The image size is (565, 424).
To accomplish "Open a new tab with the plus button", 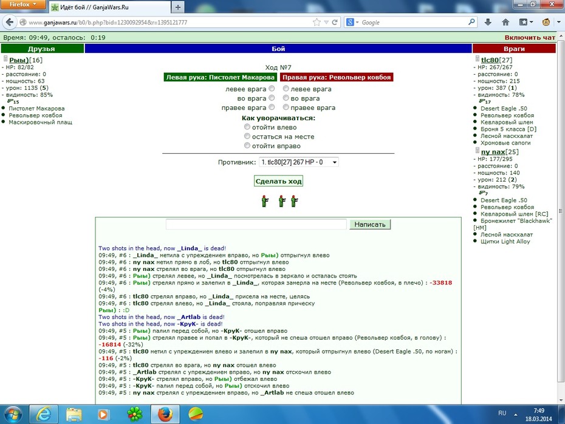I will point(177,7).
